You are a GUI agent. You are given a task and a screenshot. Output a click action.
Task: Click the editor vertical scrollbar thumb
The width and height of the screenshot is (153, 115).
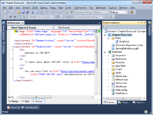[96, 52]
